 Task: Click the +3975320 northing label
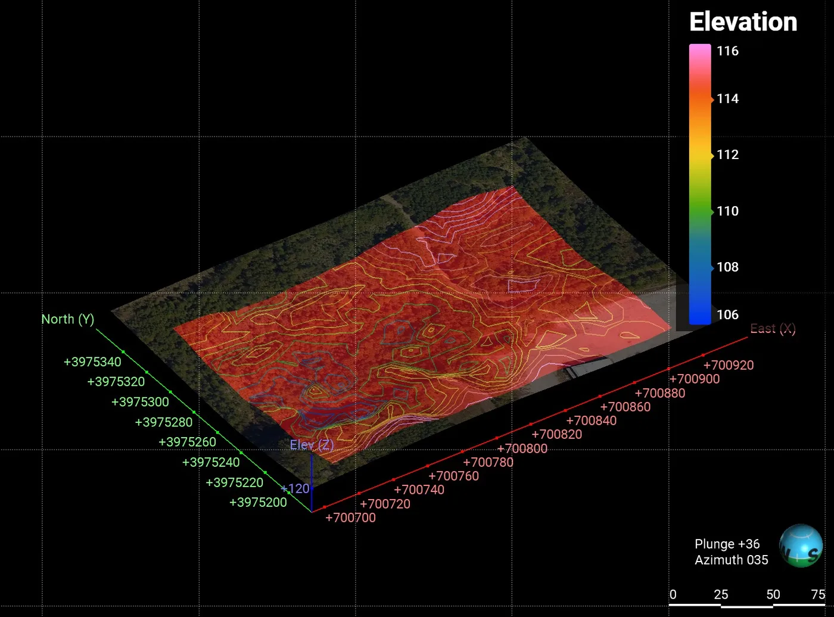(116, 382)
